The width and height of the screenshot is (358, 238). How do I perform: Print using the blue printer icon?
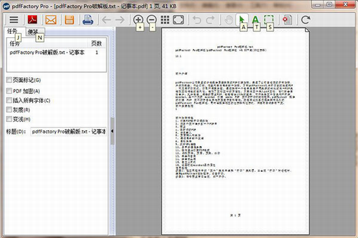[x=88, y=20]
